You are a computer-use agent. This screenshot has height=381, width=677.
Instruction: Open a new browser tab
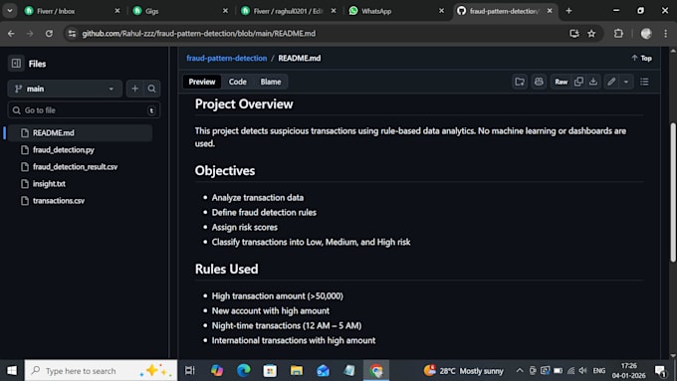568,11
